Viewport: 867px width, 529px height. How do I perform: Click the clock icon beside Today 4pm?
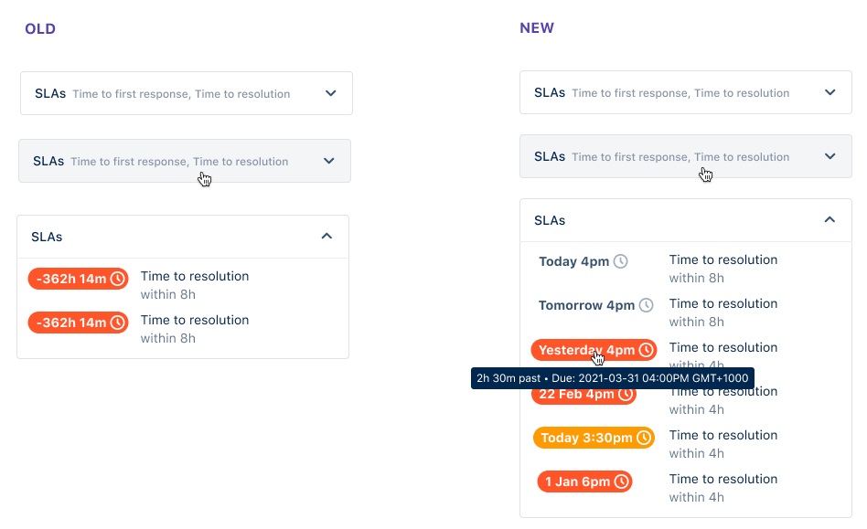[621, 261]
